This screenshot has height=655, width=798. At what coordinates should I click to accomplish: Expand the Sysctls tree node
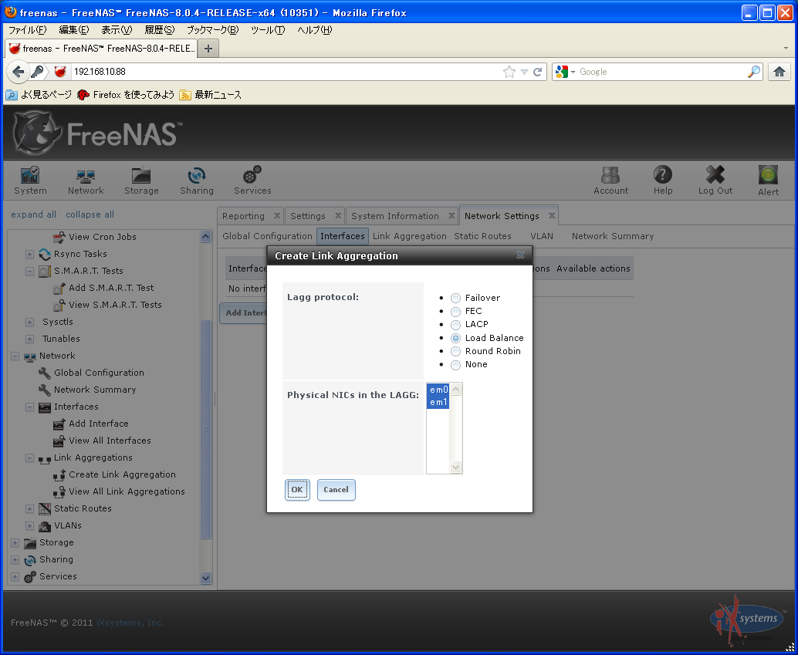29,322
